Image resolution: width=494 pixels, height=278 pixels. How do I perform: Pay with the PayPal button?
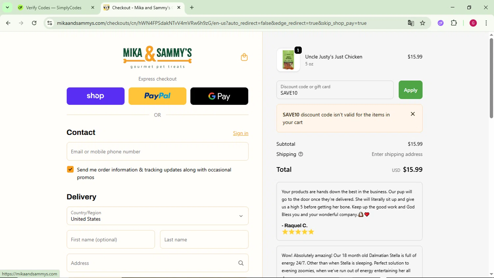click(157, 96)
